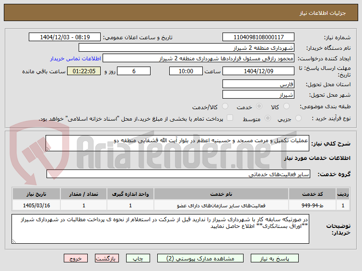Click the city field شیراز
This screenshot has height=271, width=362.
(258, 94)
